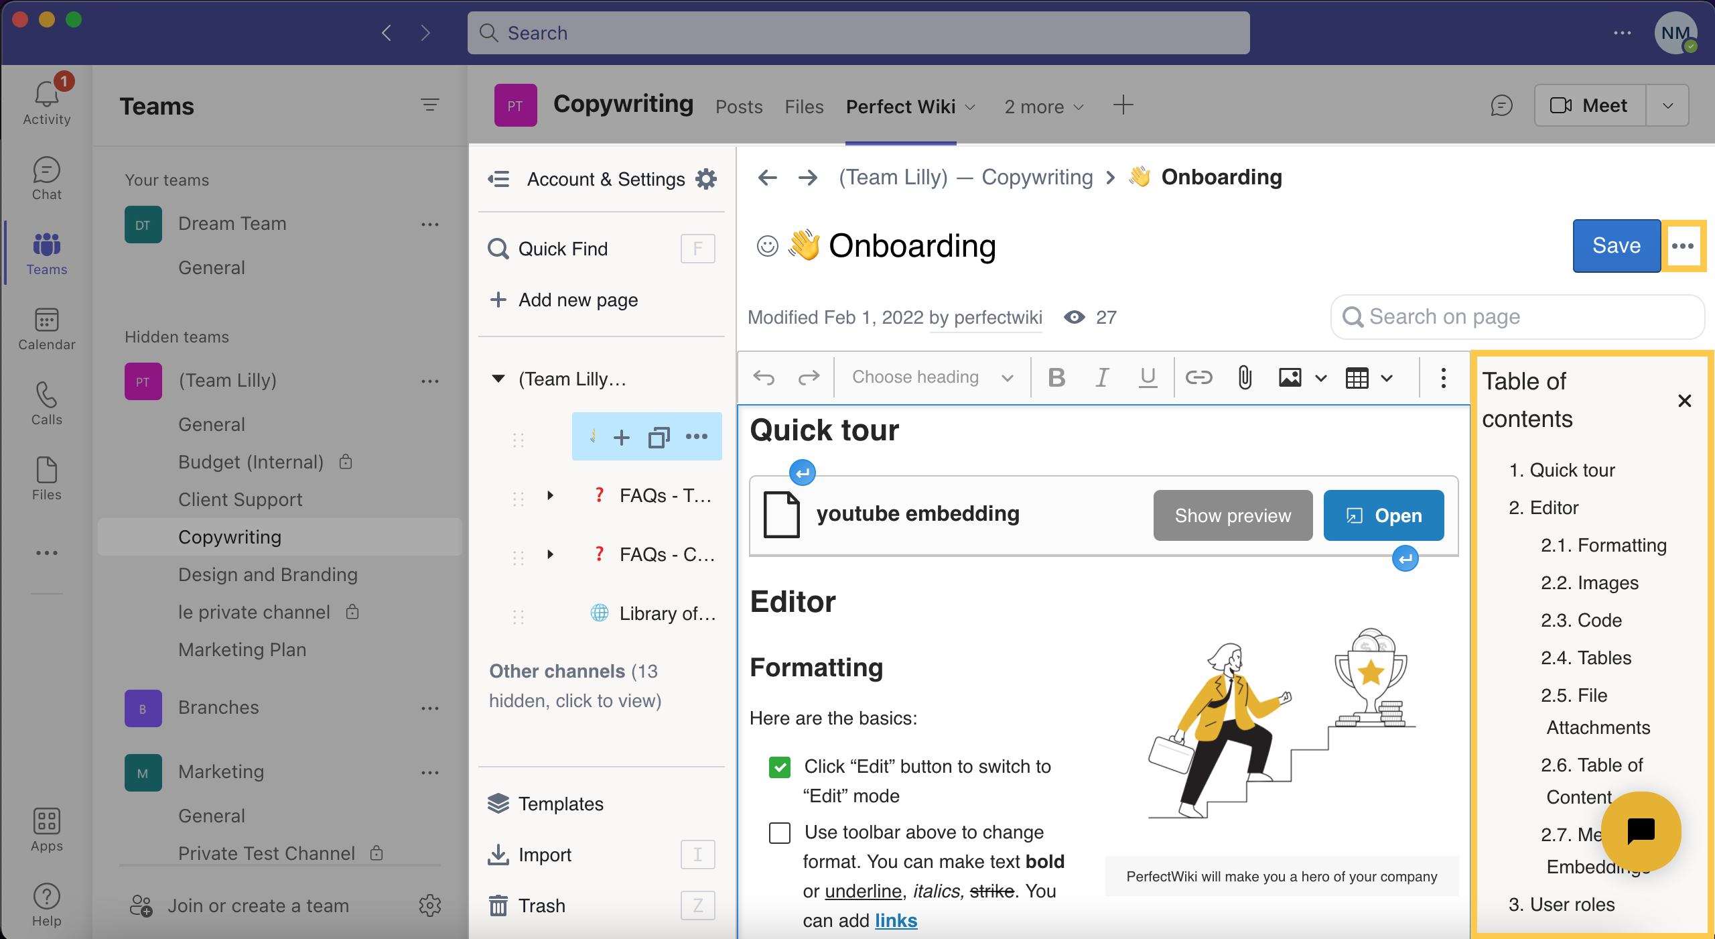Viewport: 1715px width, 939px height.
Task: Check the 'Use toolbar above' checkbox
Action: tap(780, 832)
